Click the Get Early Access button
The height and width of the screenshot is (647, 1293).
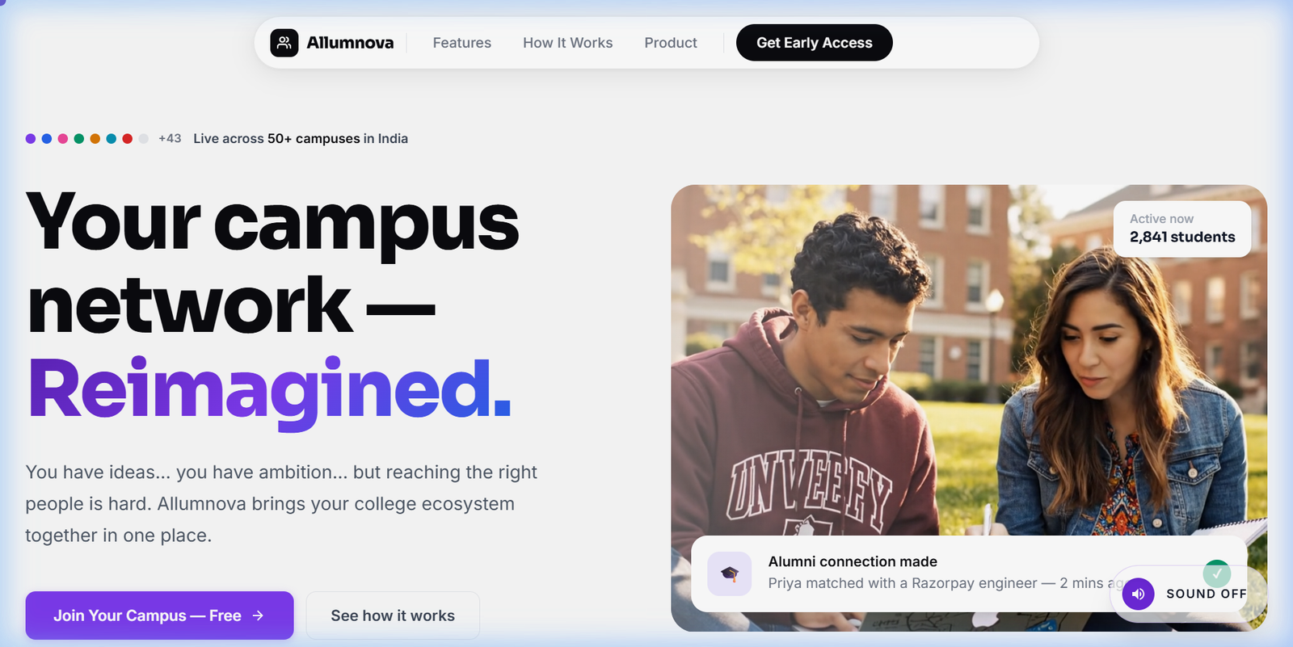(x=814, y=43)
